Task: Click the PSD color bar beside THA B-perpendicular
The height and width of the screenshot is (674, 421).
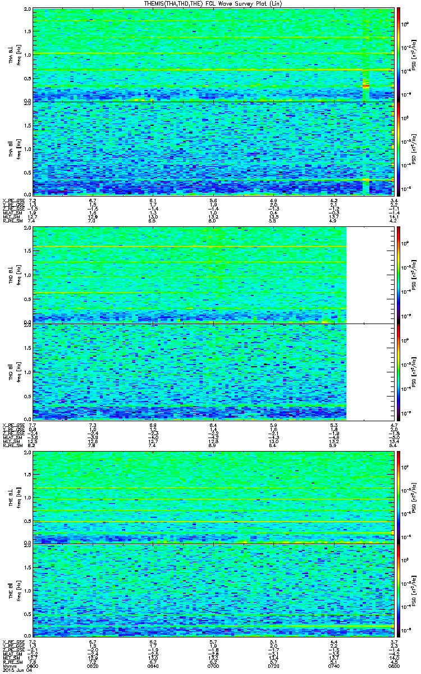Action: click(399, 55)
